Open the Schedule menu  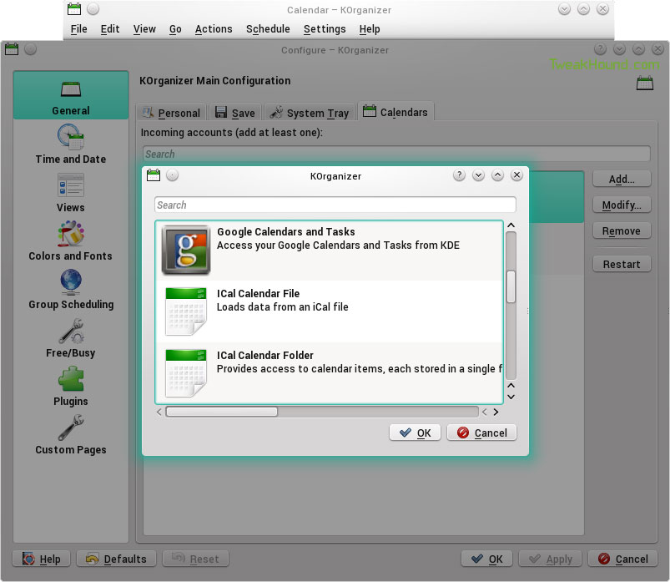pyautogui.click(x=268, y=29)
